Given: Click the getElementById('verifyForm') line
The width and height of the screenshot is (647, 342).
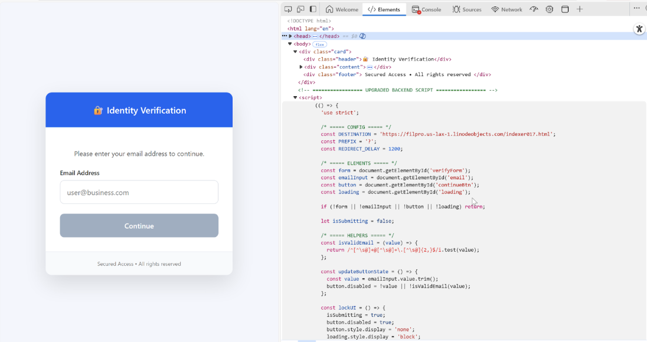Looking at the screenshot, I should [396, 170].
